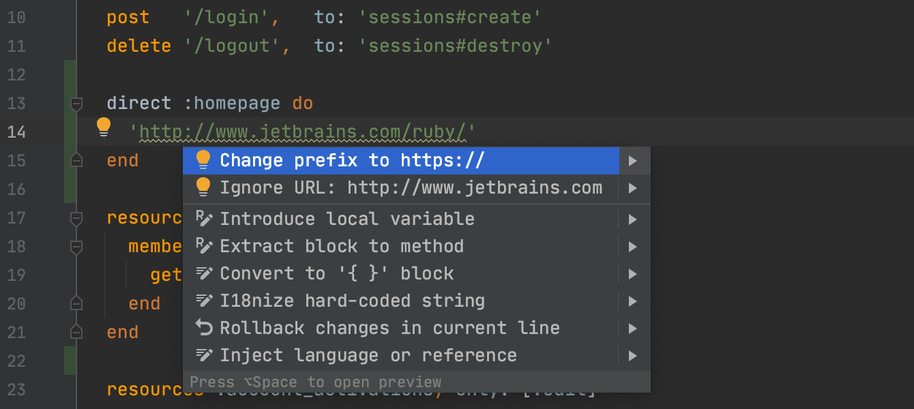Click the bulb icon beside Change prefix
Viewport: 914px width, 409px height.
(x=203, y=160)
